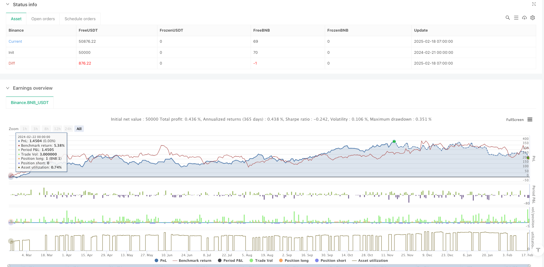Click the search icon above the asset table
The width and height of the screenshot is (544, 267).
508,18
